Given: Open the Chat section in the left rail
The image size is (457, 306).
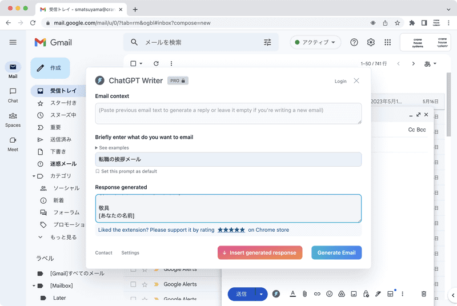Looking at the screenshot, I should click(13, 95).
